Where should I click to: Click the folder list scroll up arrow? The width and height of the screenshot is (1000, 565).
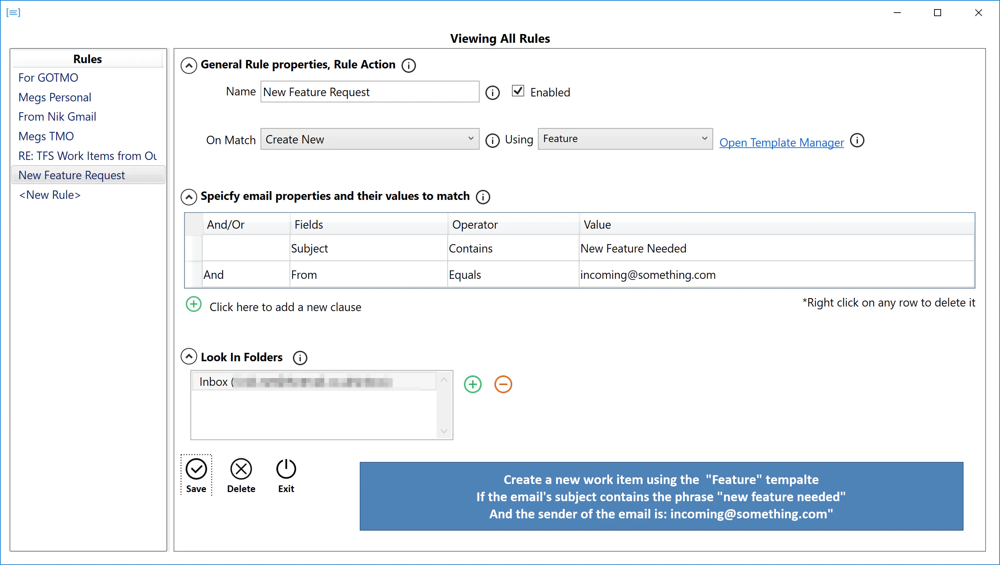click(x=444, y=380)
